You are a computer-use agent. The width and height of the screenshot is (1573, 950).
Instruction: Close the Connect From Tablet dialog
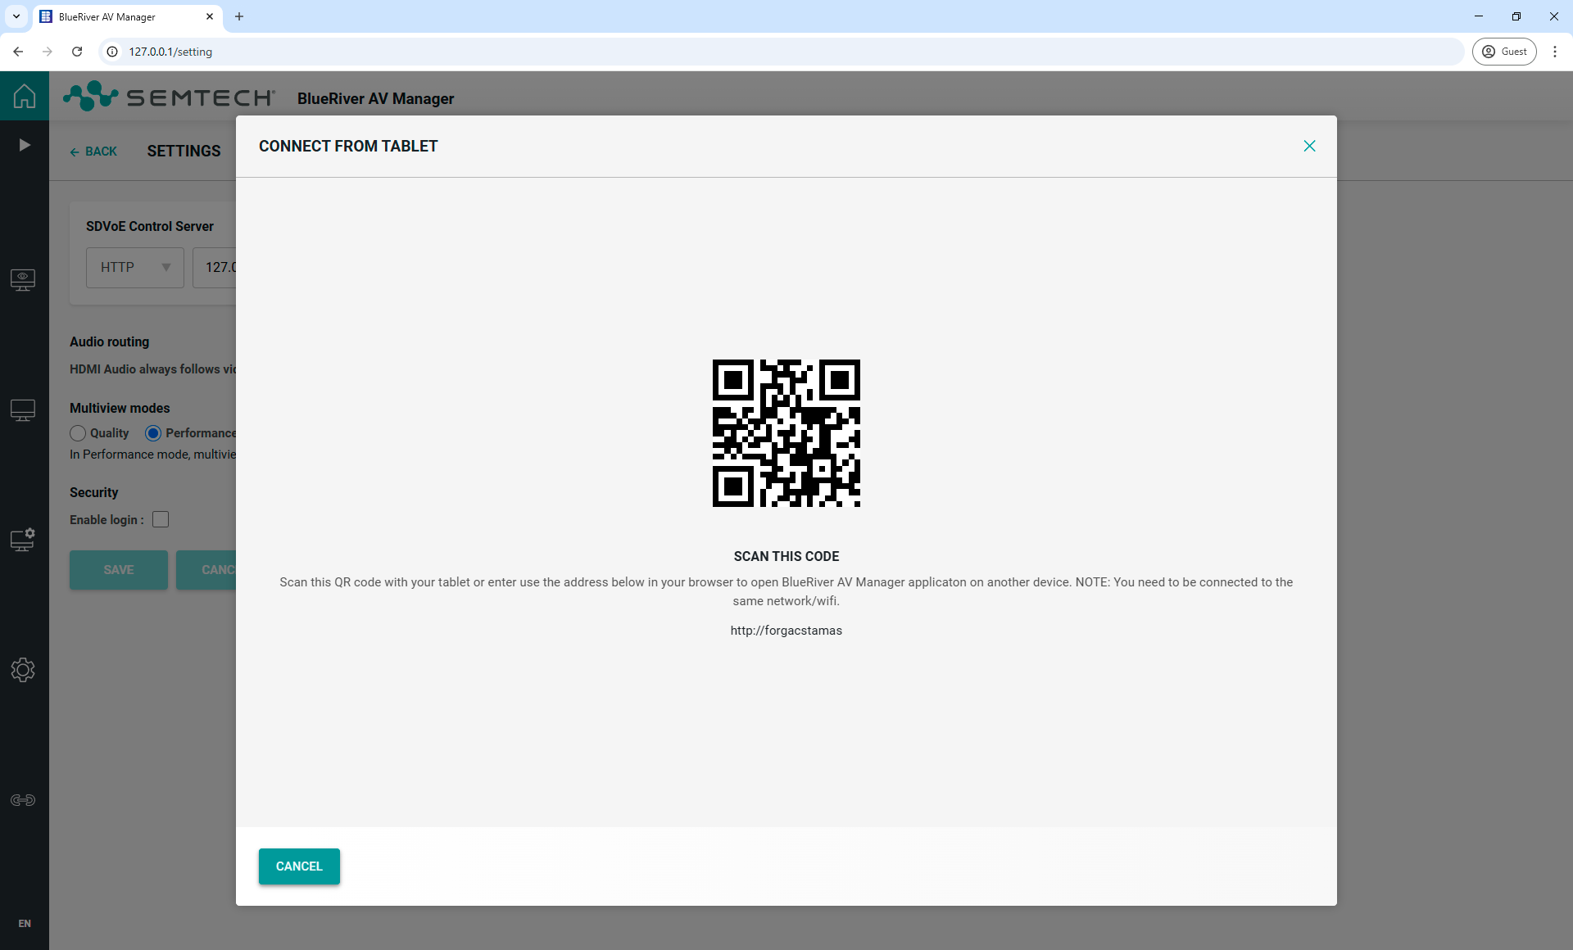tap(1309, 146)
